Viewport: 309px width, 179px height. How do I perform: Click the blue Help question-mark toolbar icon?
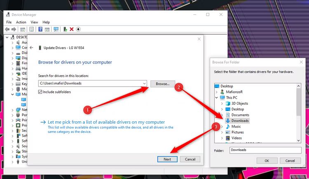click(40, 29)
